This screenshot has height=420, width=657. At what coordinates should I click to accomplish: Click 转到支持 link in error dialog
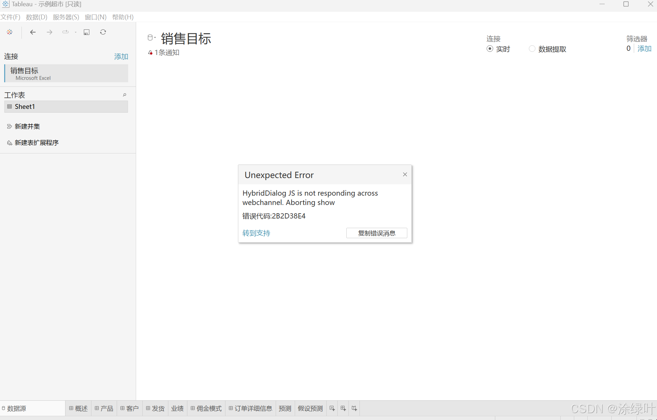(x=256, y=233)
